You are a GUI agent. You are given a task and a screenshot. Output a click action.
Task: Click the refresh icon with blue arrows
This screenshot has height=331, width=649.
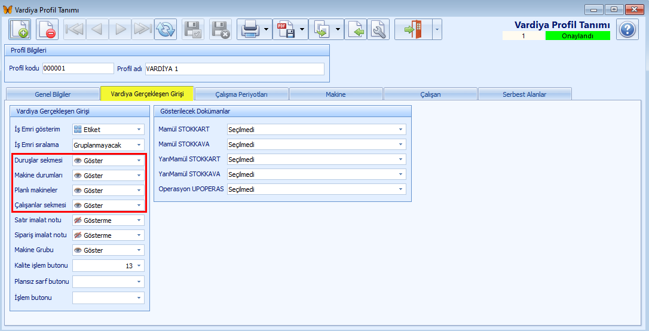click(166, 29)
